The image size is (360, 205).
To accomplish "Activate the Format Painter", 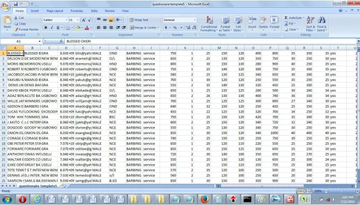I will point(27,30).
